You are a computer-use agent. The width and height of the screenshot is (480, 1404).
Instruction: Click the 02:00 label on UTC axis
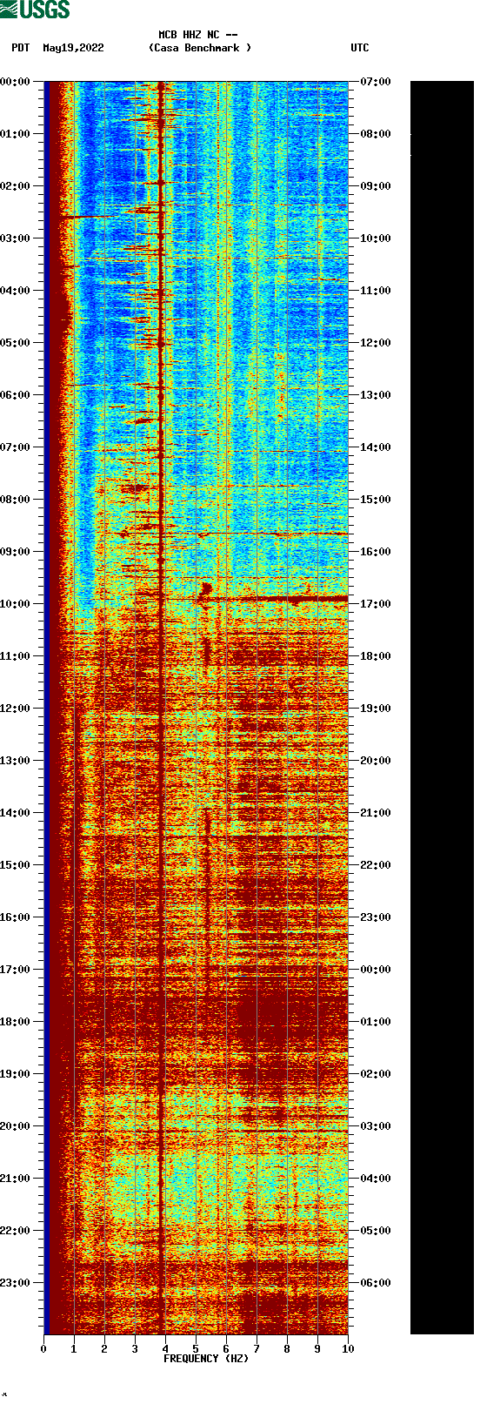pos(376,1074)
